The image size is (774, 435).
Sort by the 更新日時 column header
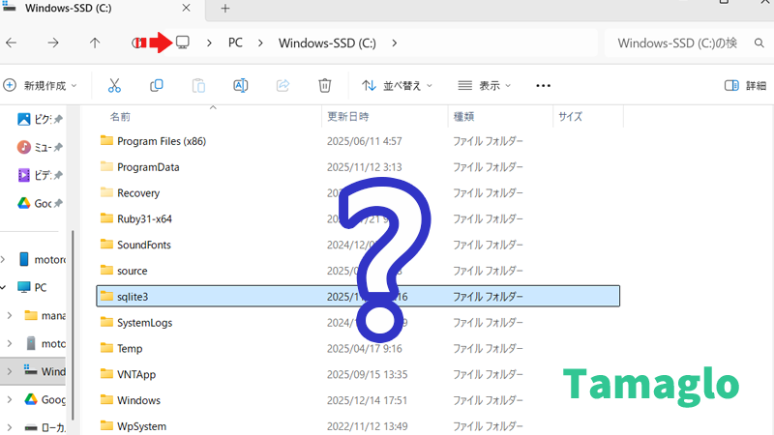(347, 116)
